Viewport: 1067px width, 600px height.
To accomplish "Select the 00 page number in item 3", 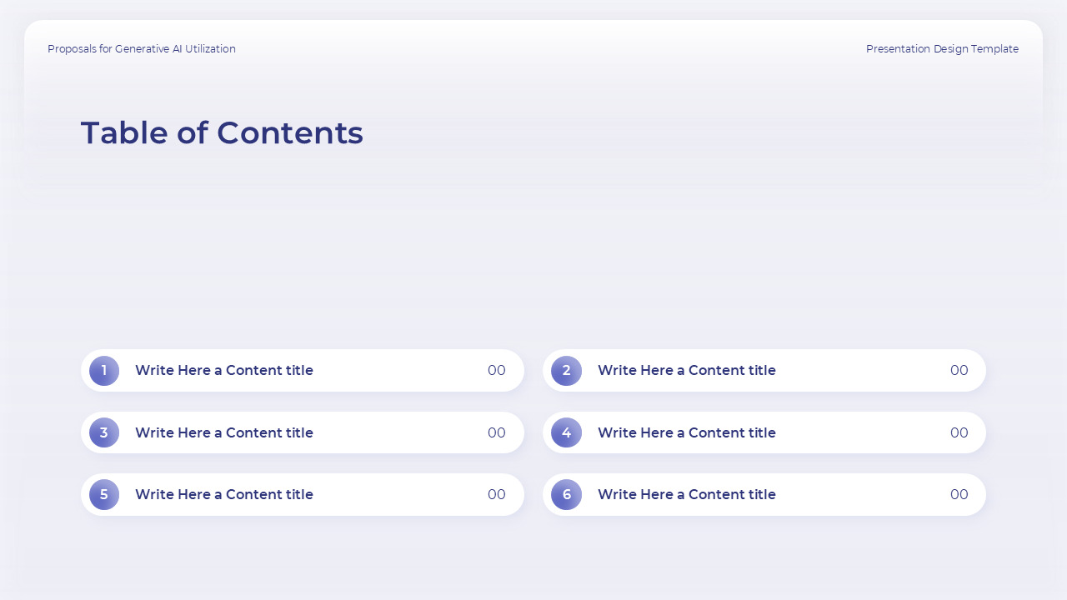I will (497, 432).
